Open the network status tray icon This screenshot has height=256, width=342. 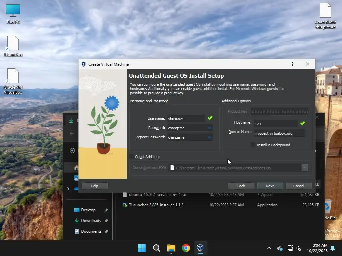(x=290, y=248)
